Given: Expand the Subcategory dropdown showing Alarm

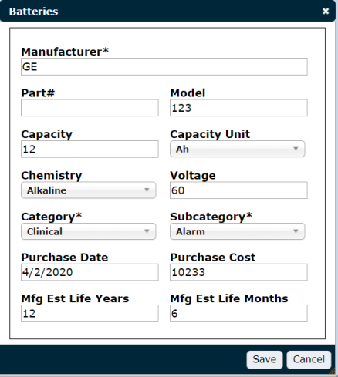Looking at the screenshot, I should click(x=238, y=231).
